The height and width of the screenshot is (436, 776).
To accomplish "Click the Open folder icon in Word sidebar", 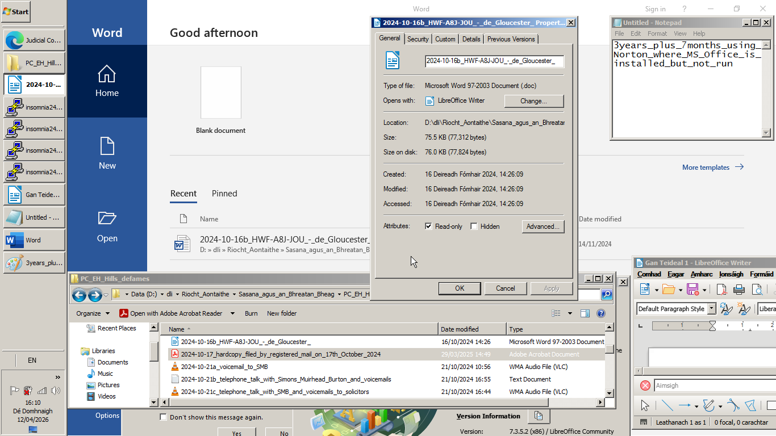I will [107, 219].
